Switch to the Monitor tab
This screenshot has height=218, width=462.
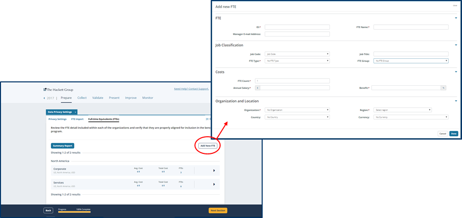click(x=147, y=98)
